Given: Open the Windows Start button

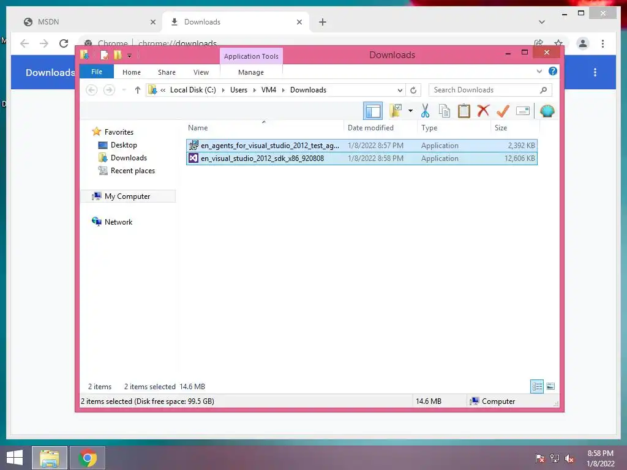Looking at the screenshot, I should (x=15, y=458).
